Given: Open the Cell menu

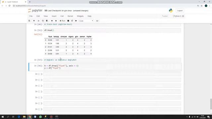Looking at the screenshot, I should point(62,16).
